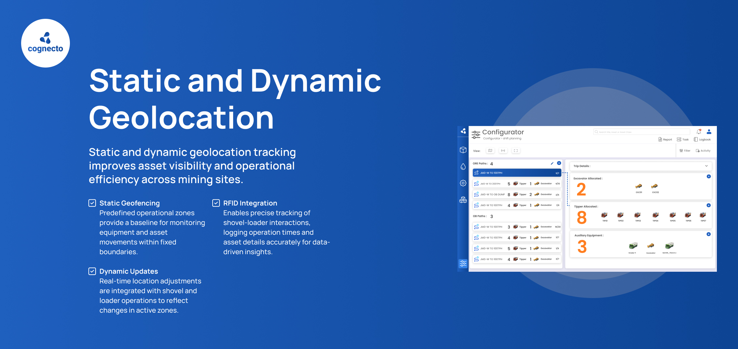The image size is (738, 349).
Task: Open the Report tab
Action: click(665, 140)
